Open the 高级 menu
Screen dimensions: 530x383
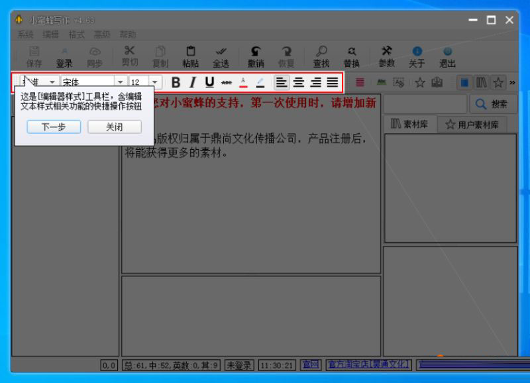point(102,34)
